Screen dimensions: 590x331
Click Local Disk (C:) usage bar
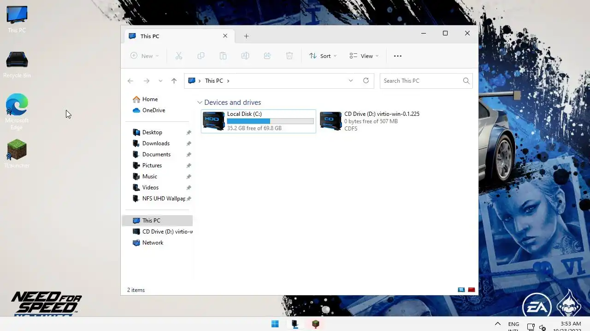(x=271, y=121)
